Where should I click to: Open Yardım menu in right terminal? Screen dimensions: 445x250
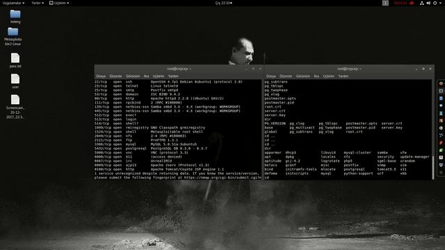[343, 76]
